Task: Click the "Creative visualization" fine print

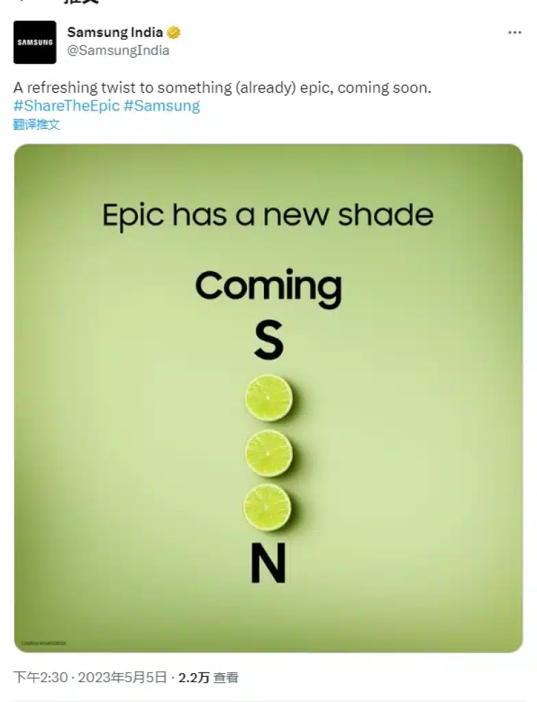Action: 44,642
